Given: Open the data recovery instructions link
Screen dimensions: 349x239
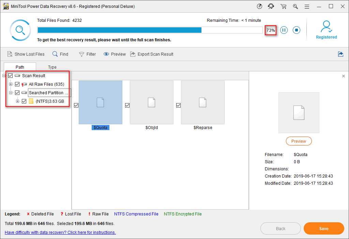Looking at the screenshot, I should [60, 232].
